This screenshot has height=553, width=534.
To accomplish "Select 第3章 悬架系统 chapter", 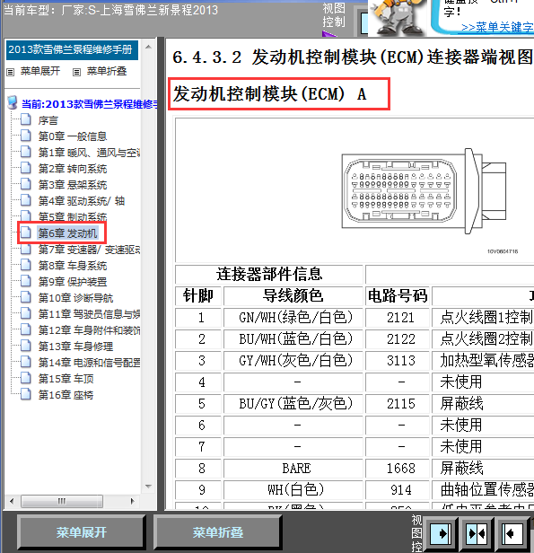I will tap(73, 185).
